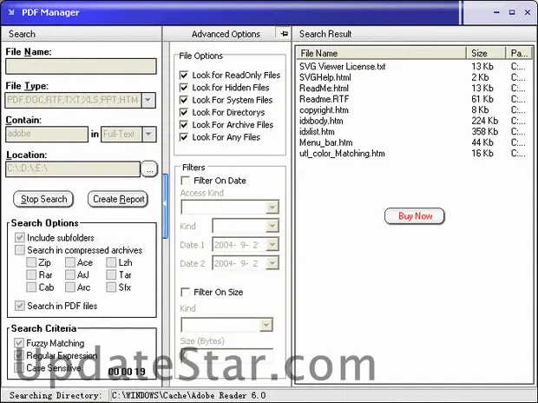Viewport: 538px width, 403px height.
Task: Open the File Type dropdown
Action: 148,100
